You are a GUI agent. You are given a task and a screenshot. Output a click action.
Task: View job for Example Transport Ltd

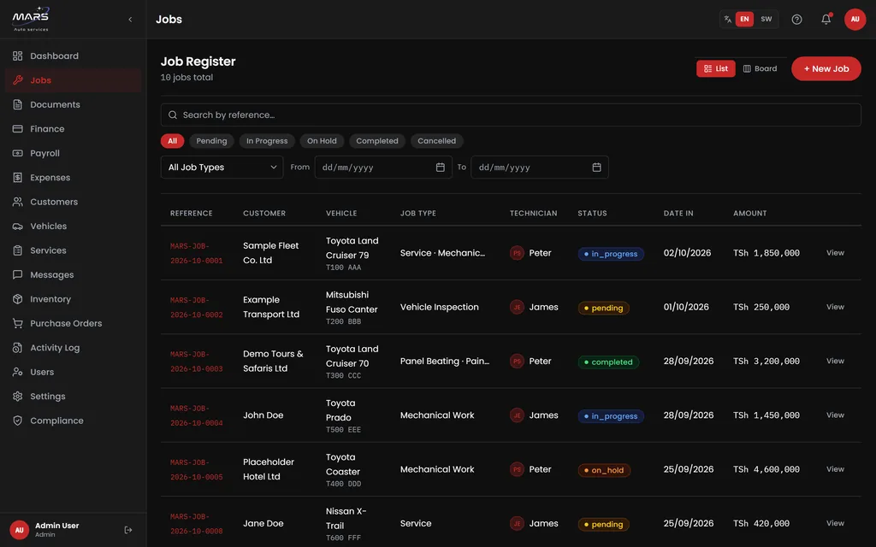(835, 307)
